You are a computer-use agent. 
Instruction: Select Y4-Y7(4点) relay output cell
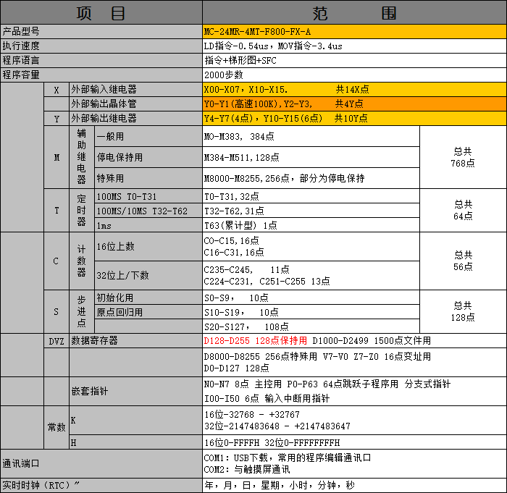(x=354, y=118)
